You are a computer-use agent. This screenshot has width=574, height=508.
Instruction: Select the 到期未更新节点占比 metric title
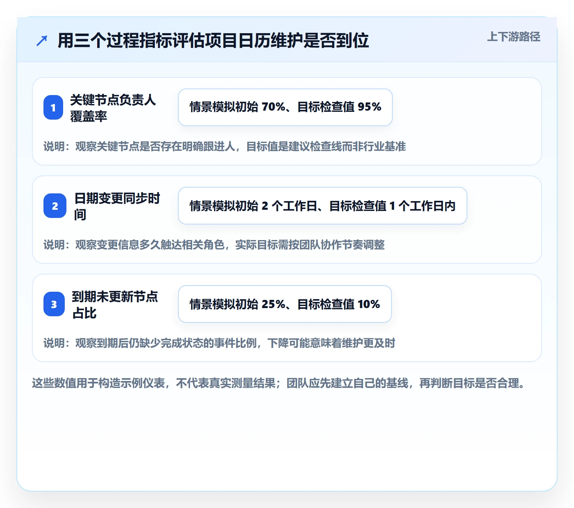(115, 304)
